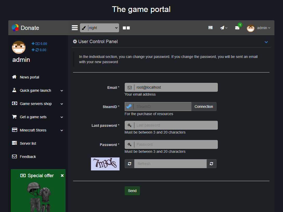Toggle the hamburger sidebar menu
The width and height of the screenshot is (283, 212).
click(75, 28)
